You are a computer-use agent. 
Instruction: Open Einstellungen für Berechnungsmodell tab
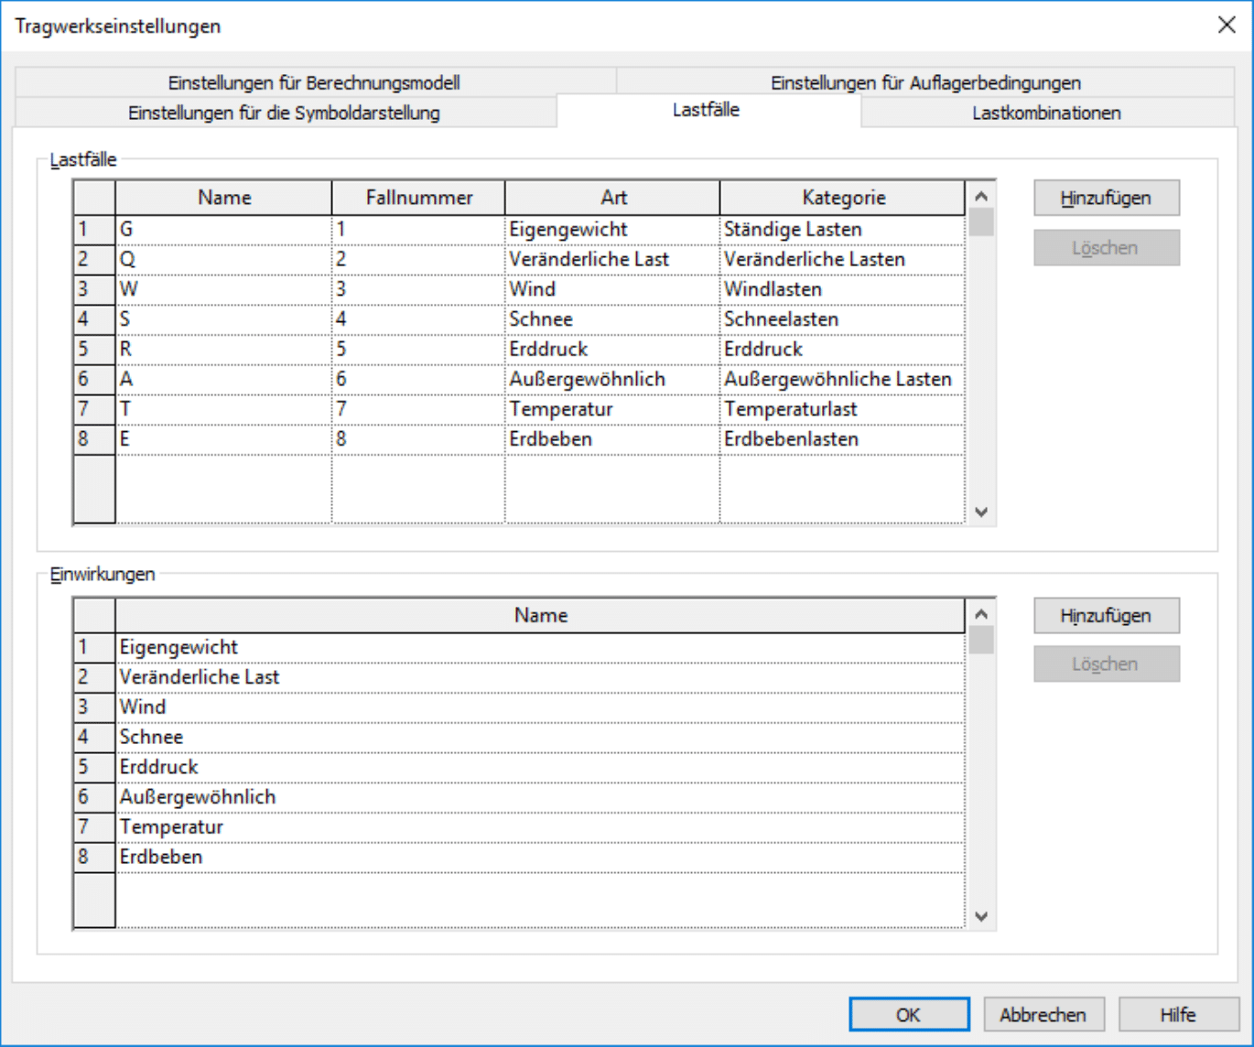(x=314, y=82)
